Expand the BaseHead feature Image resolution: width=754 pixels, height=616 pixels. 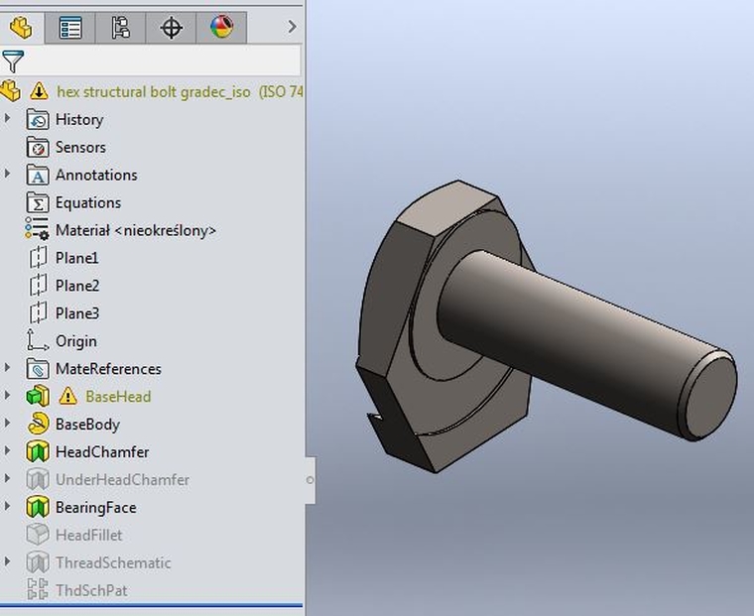[7, 395]
